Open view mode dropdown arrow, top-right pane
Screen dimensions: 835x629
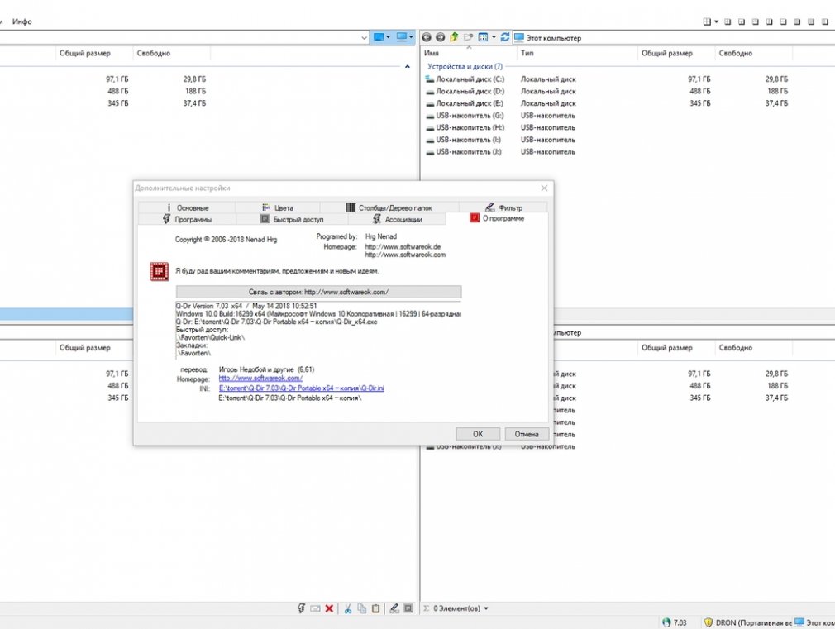coord(494,36)
